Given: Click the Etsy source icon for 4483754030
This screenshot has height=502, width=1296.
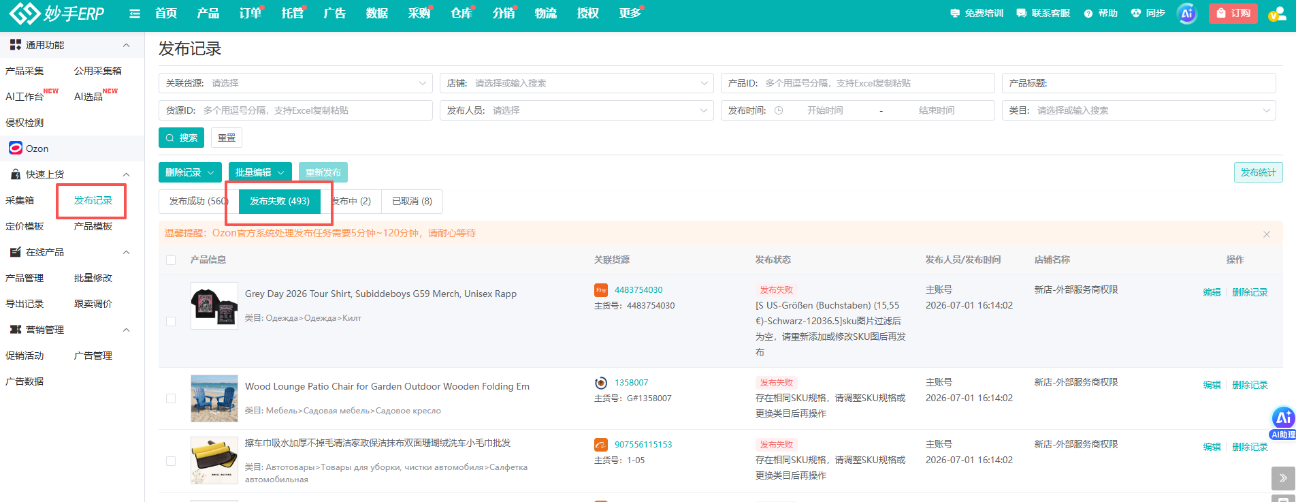Looking at the screenshot, I should pos(601,290).
